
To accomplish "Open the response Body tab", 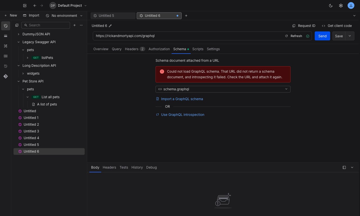I will [95, 167].
